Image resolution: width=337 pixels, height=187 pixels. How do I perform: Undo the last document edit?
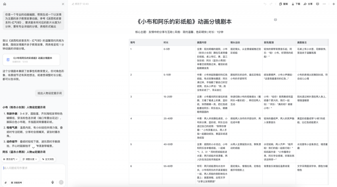(265, 4)
